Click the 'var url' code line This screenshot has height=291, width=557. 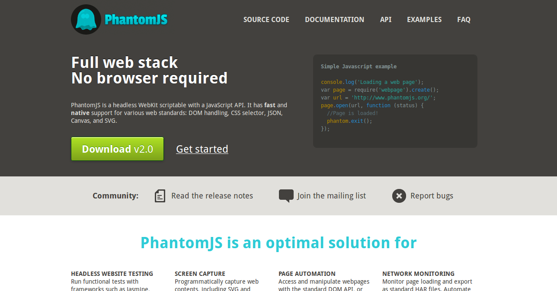click(378, 98)
